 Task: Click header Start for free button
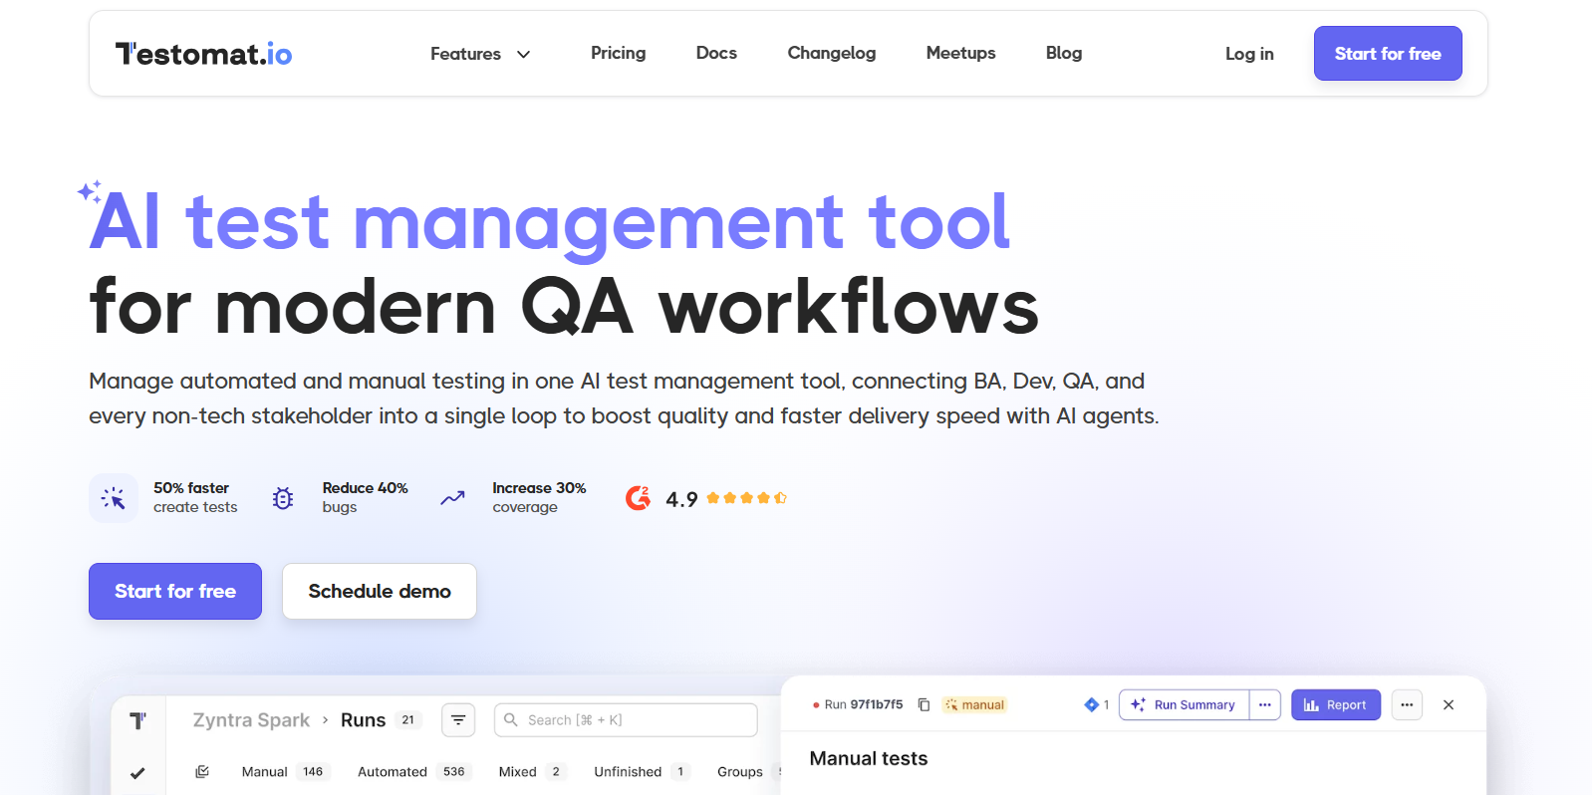1388,54
